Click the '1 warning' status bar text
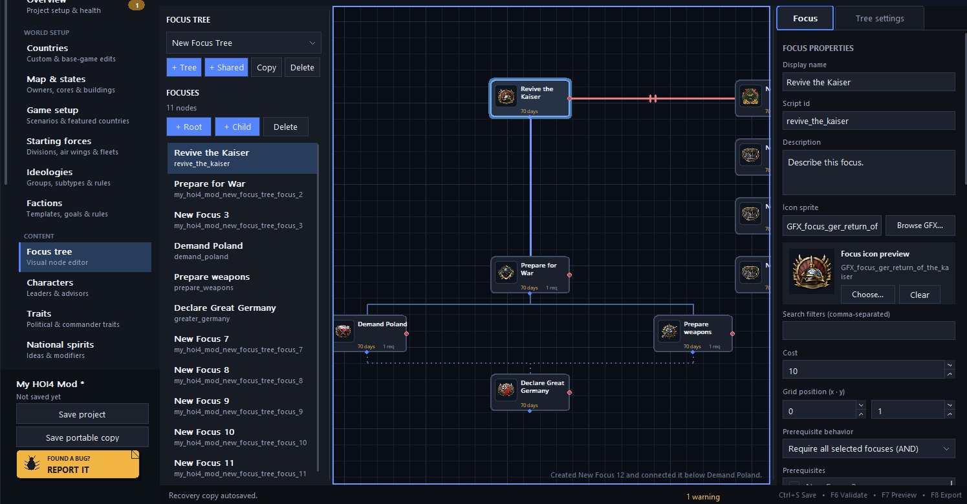This screenshot has height=504, width=967. click(x=703, y=497)
